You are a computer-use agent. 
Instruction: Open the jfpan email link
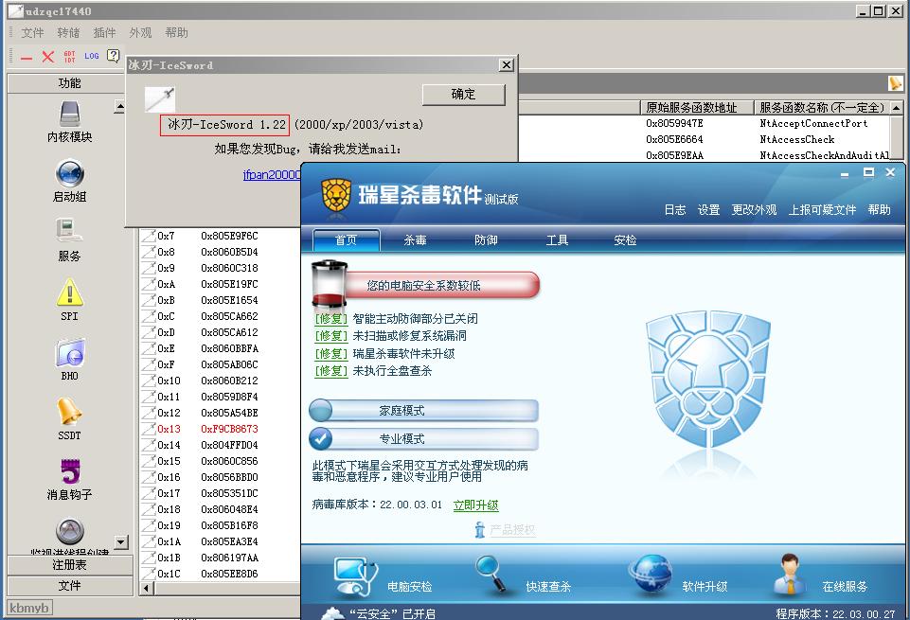pos(272,174)
